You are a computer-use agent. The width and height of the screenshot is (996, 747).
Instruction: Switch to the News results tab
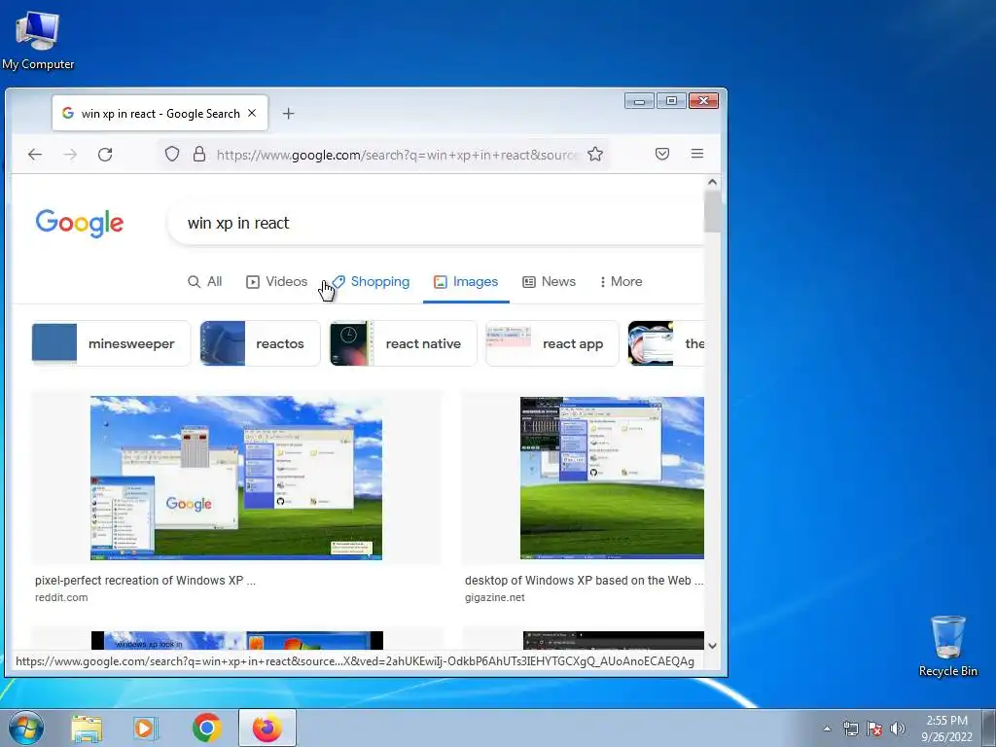pyautogui.click(x=549, y=281)
